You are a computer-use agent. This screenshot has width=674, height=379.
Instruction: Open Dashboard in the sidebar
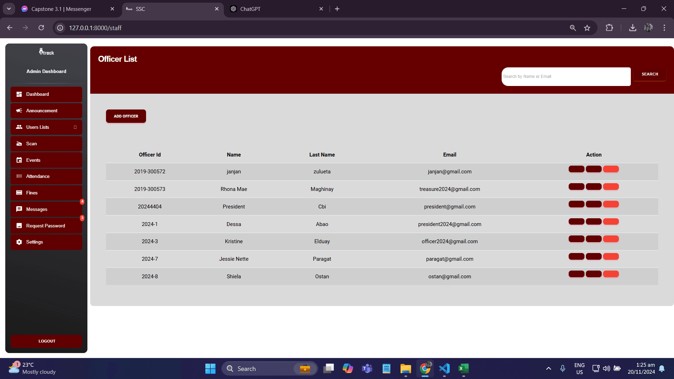[46, 94]
